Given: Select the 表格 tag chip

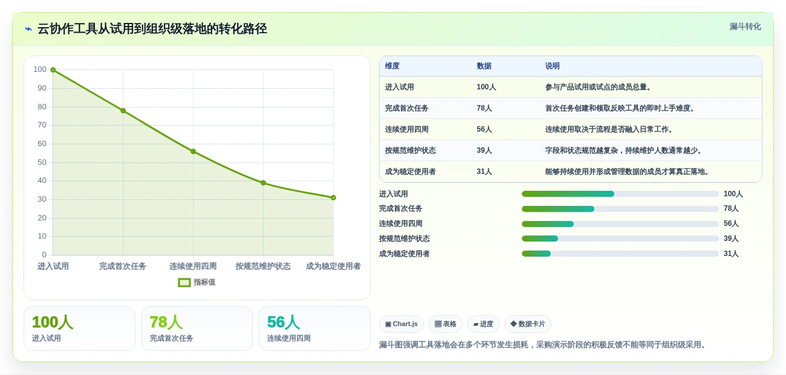Looking at the screenshot, I should pyautogui.click(x=446, y=324).
